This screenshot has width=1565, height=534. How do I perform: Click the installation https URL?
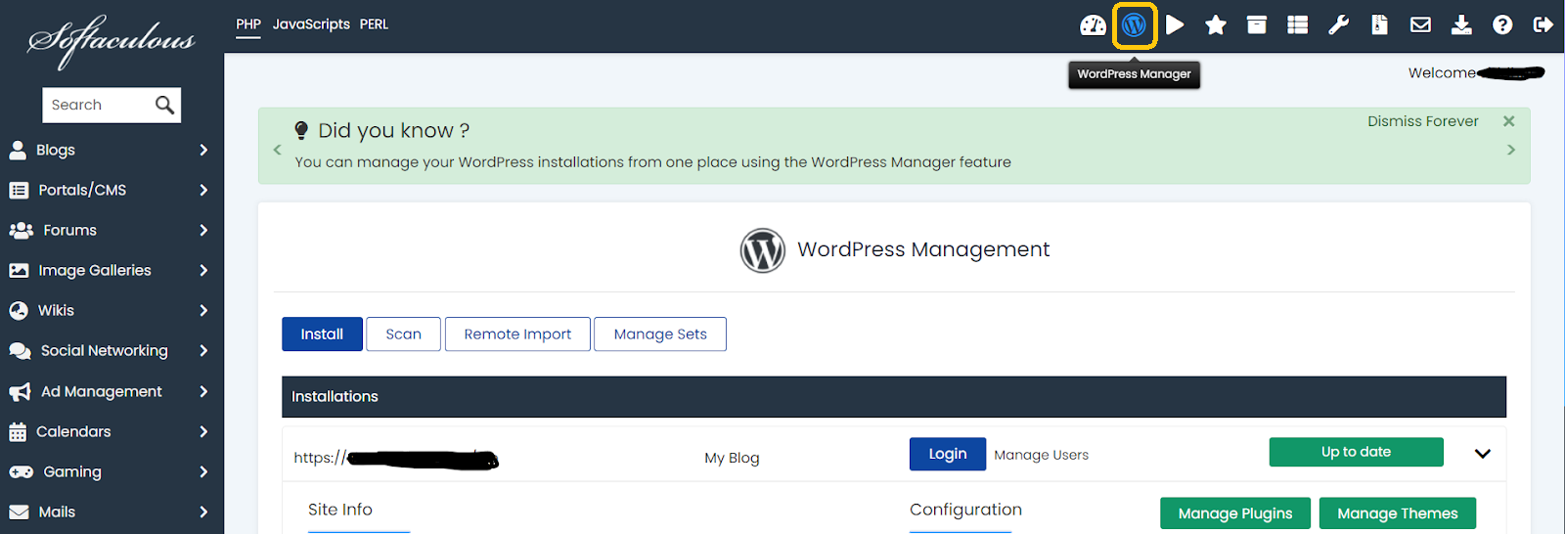point(396,458)
